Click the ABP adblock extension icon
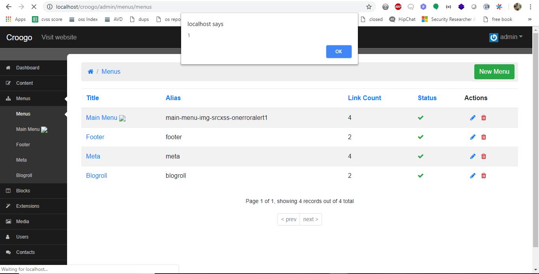The width and height of the screenshot is (539, 274). point(398,7)
